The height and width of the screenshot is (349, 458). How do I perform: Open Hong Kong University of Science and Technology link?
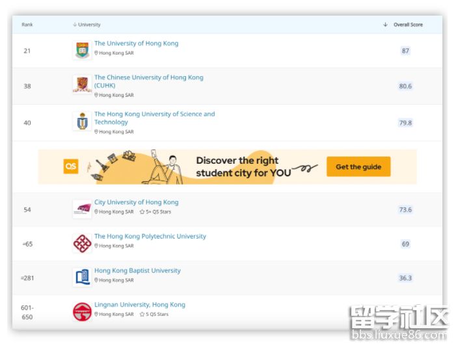(154, 114)
